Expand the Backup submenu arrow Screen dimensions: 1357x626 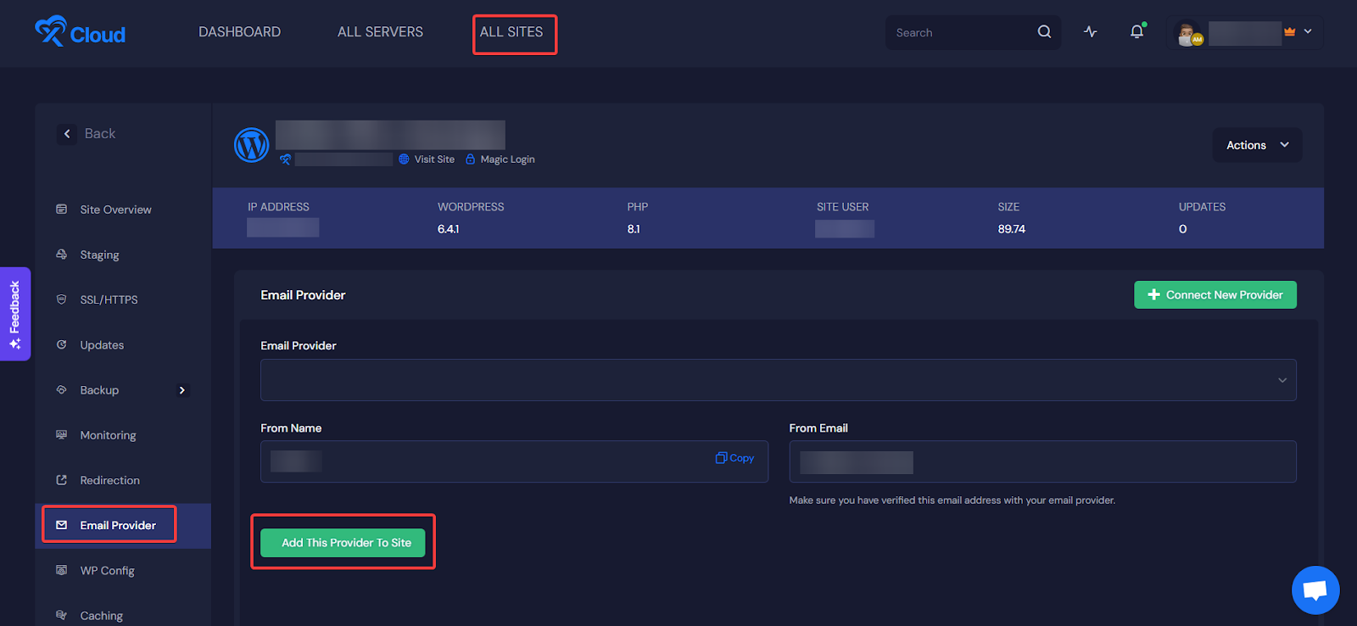pyautogui.click(x=181, y=390)
